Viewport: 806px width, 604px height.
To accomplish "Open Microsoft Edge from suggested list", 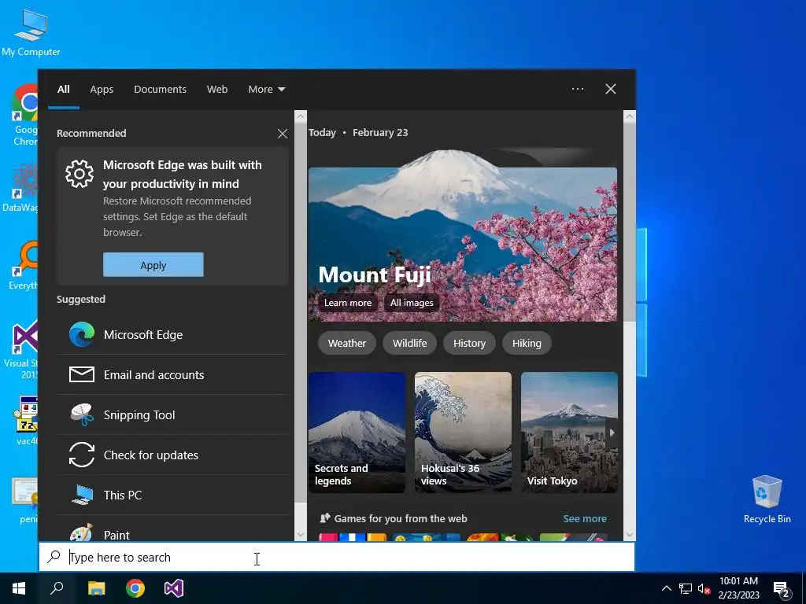I will (172, 335).
